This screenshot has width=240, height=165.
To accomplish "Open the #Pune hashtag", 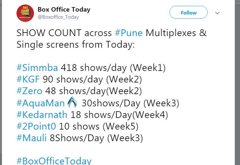I will (129, 33).
